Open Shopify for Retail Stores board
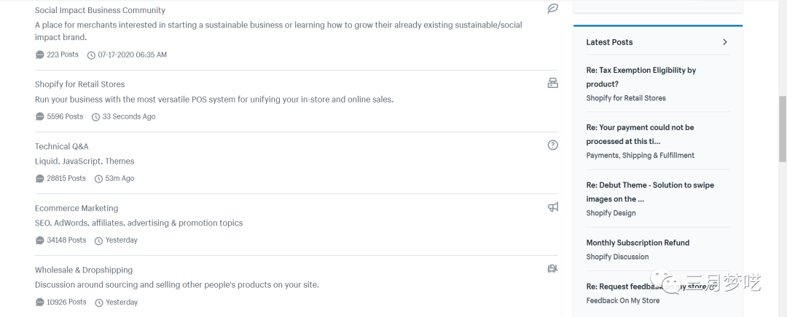 click(x=79, y=84)
